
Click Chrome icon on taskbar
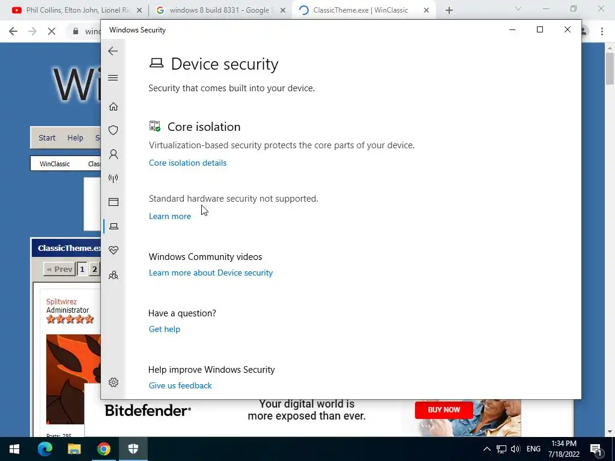104,449
